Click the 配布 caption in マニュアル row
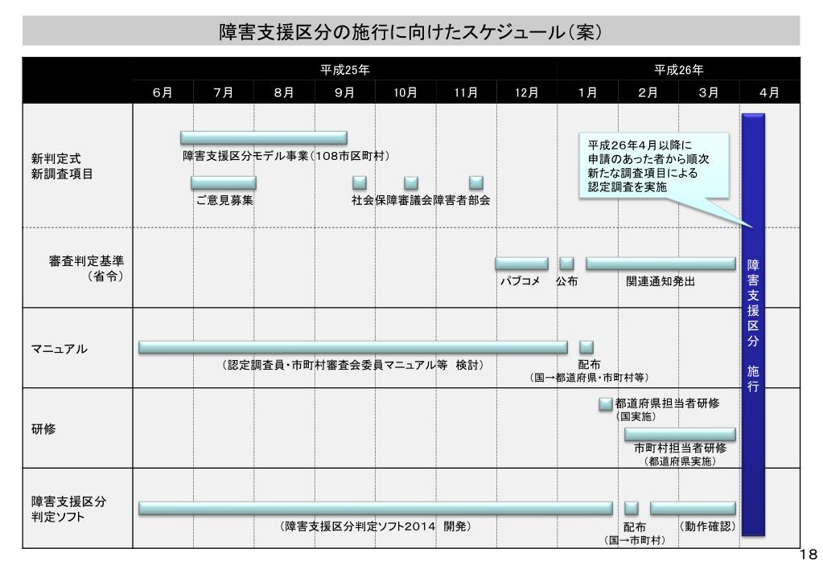 pos(589,365)
